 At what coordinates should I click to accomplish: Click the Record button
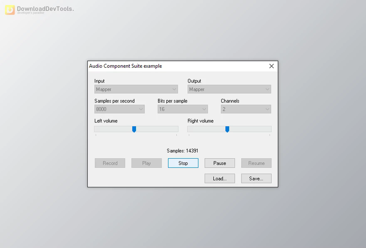(x=110, y=163)
